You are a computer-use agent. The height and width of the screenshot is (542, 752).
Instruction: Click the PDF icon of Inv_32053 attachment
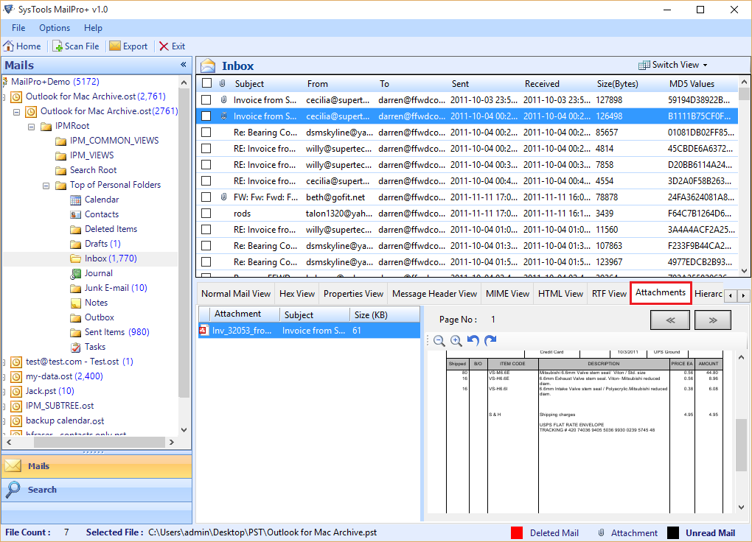(203, 331)
